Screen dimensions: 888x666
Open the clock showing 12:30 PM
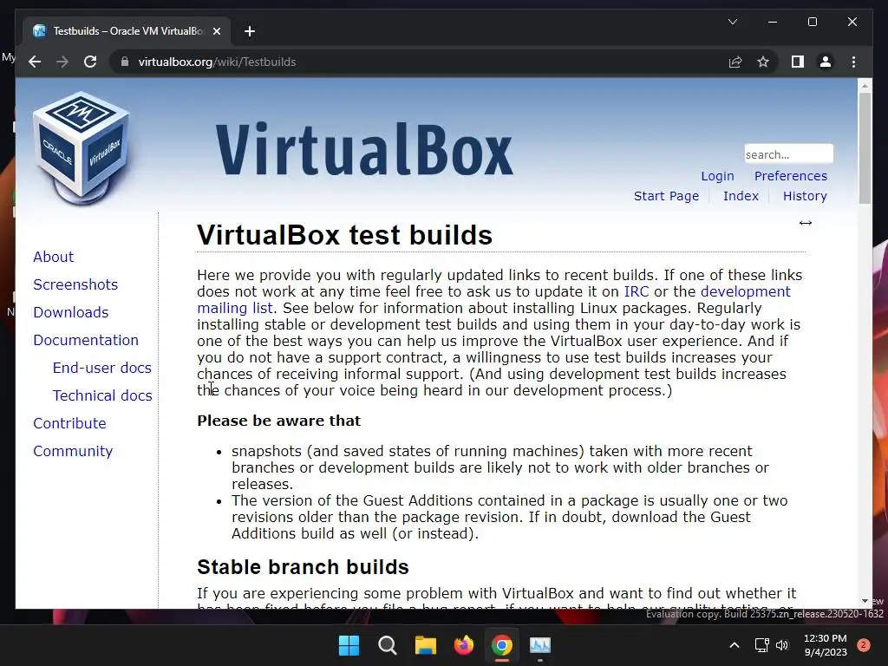point(826,645)
